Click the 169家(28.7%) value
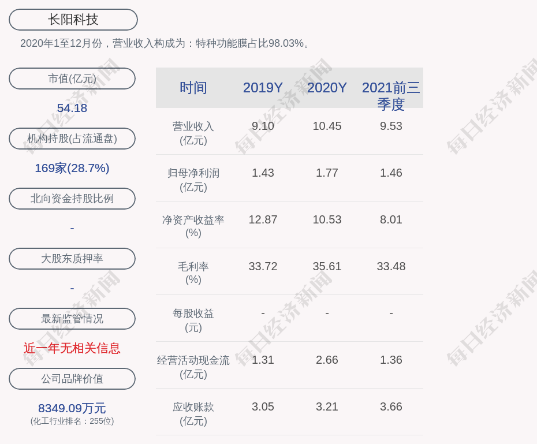Image resolution: width=537 pixels, height=444 pixels. pyautogui.click(x=72, y=168)
